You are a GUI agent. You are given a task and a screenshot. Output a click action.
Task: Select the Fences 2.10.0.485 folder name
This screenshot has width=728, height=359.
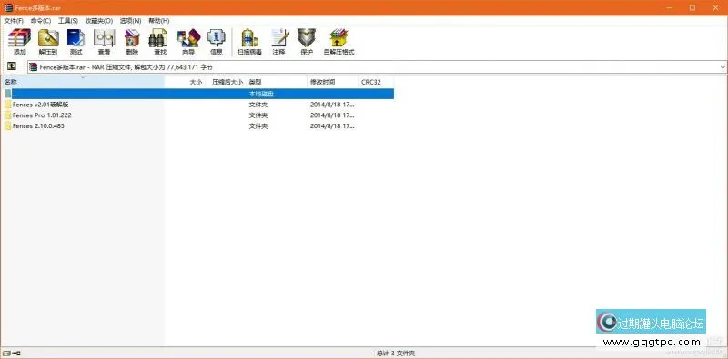click(38, 125)
